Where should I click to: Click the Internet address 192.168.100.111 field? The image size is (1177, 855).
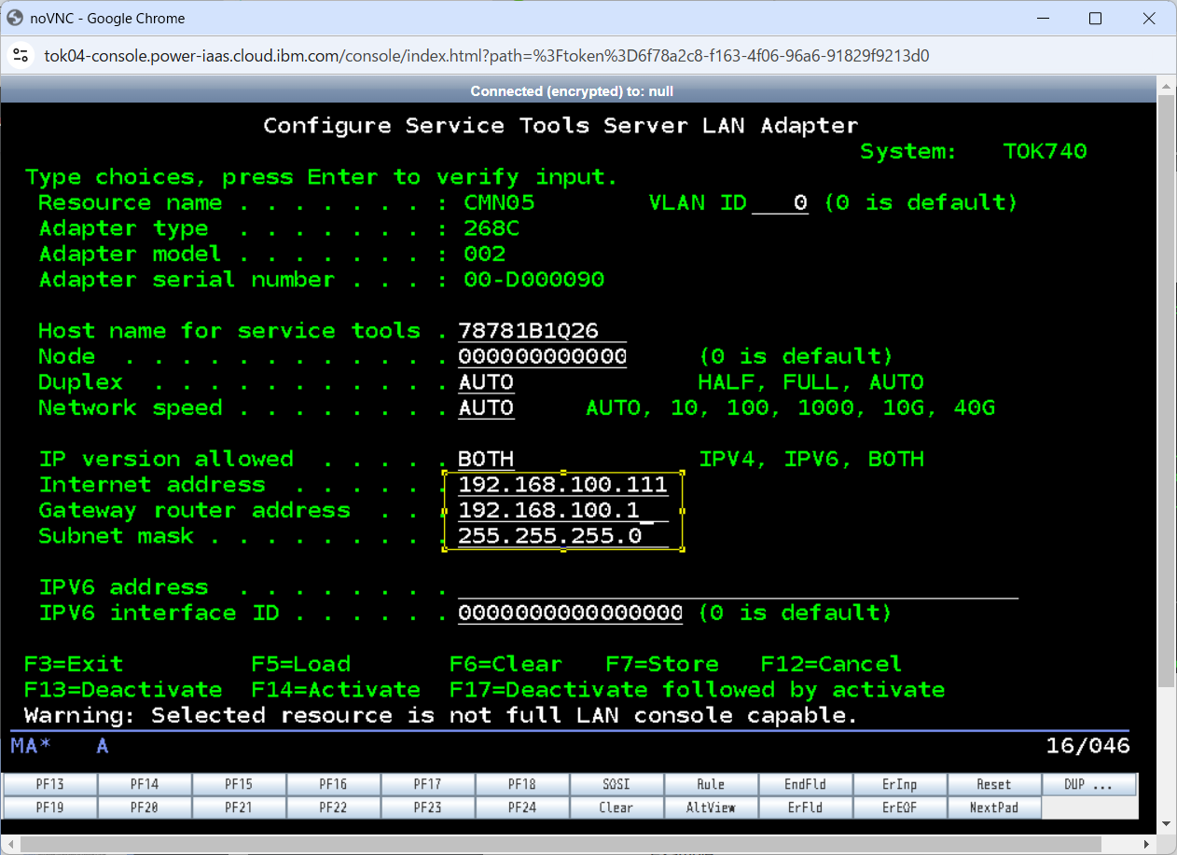[563, 485]
